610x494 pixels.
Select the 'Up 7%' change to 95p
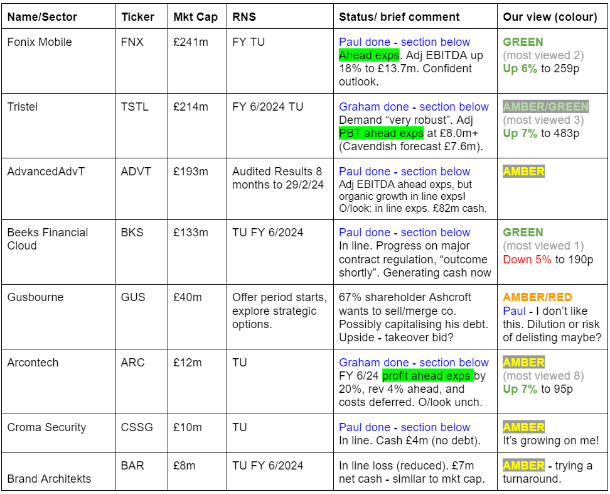coord(520,389)
